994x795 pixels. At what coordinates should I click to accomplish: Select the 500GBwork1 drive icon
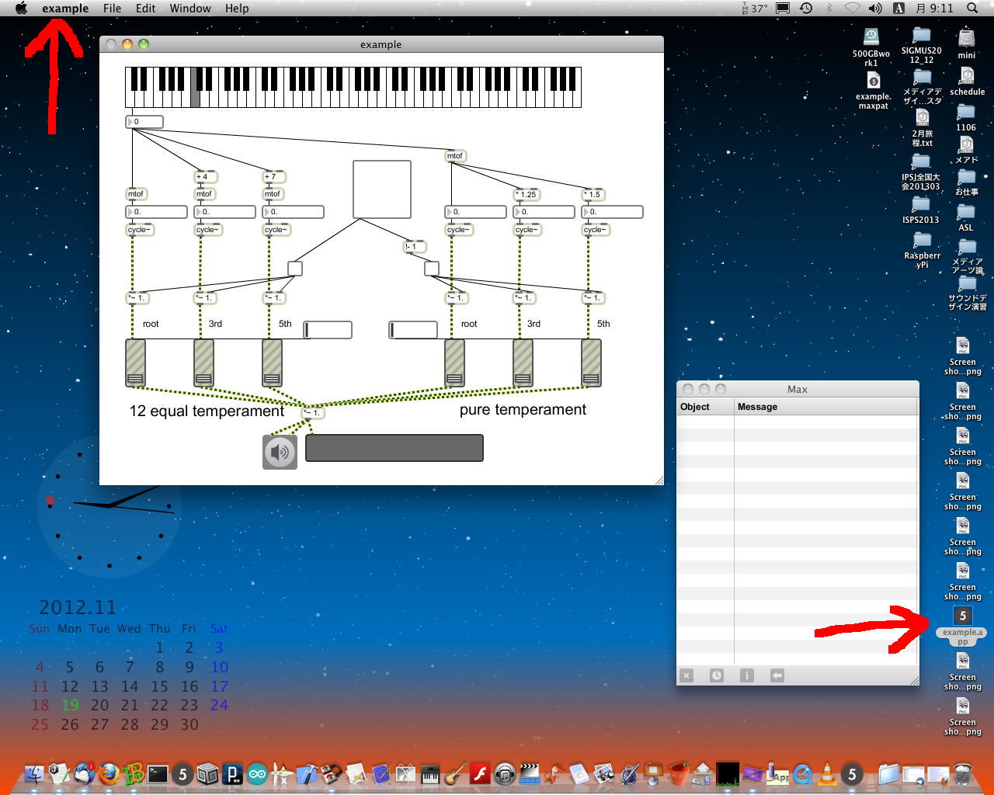tap(871, 47)
